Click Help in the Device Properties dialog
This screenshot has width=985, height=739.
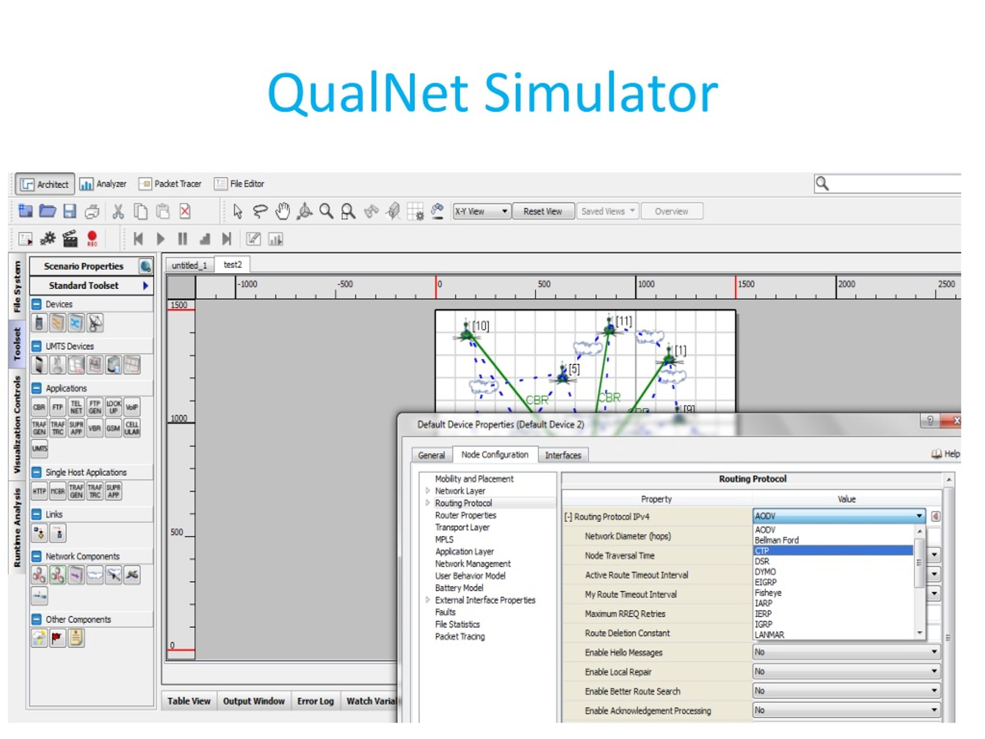click(x=945, y=454)
